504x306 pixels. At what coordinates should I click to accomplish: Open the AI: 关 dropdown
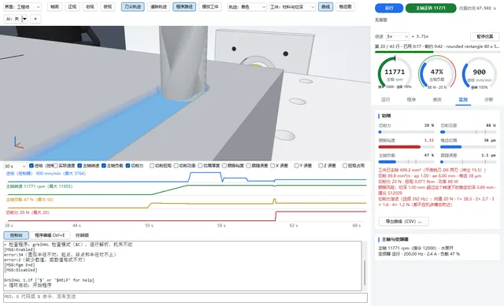(x=16, y=19)
